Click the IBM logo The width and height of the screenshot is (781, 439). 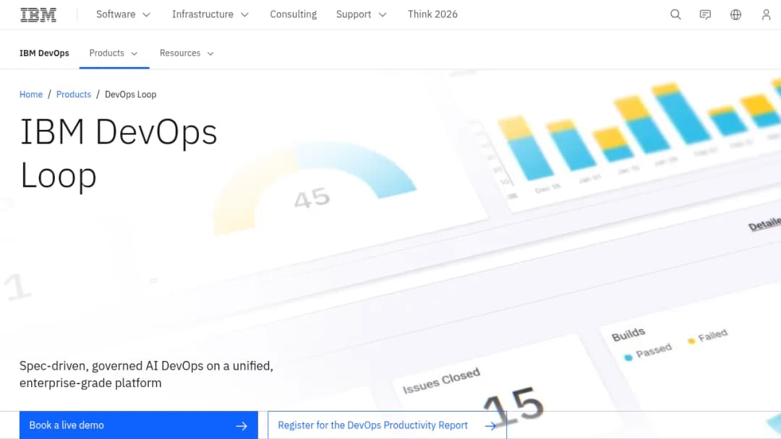[x=38, y=14]
